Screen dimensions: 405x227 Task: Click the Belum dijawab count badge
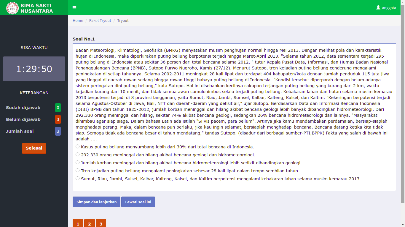coord(58,119)
